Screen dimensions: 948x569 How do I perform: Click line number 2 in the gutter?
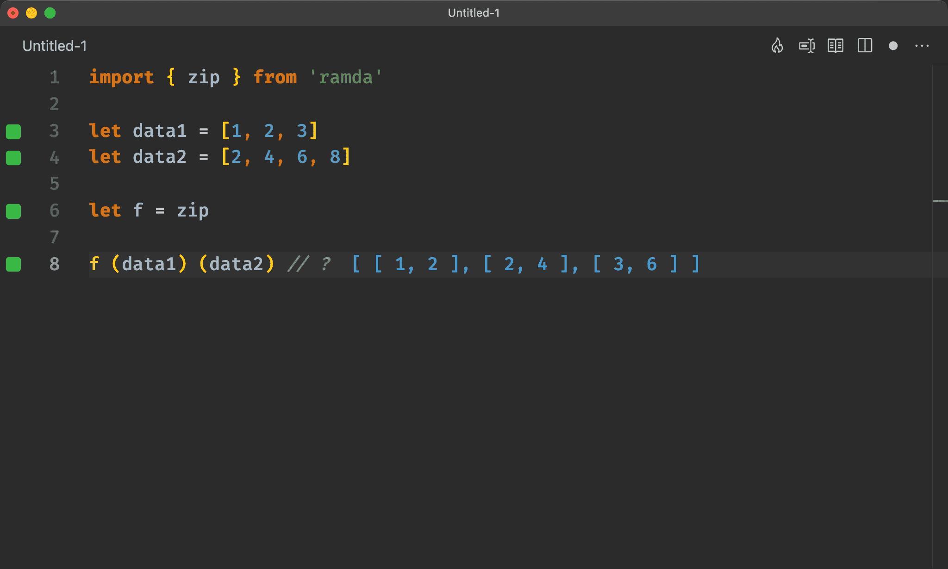click(x=55, y=104)
